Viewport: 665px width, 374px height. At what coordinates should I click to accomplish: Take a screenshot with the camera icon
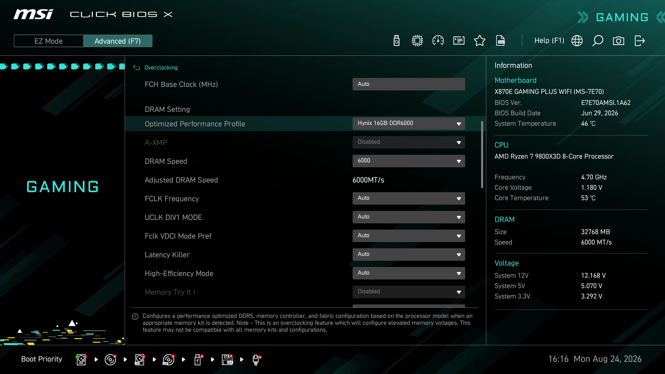(619, 41)
